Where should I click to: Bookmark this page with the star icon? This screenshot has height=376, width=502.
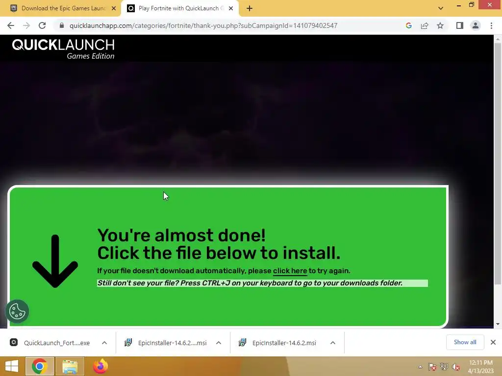440,25
